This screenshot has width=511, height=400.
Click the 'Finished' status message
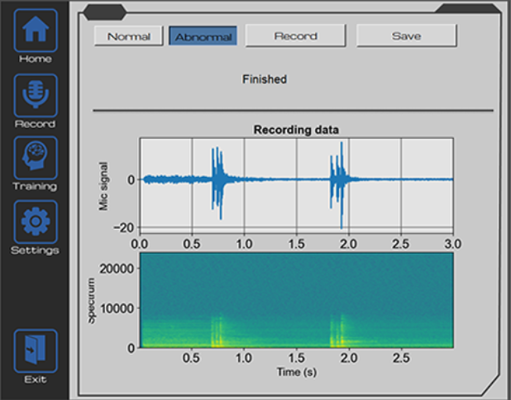(x=265, y=79)
